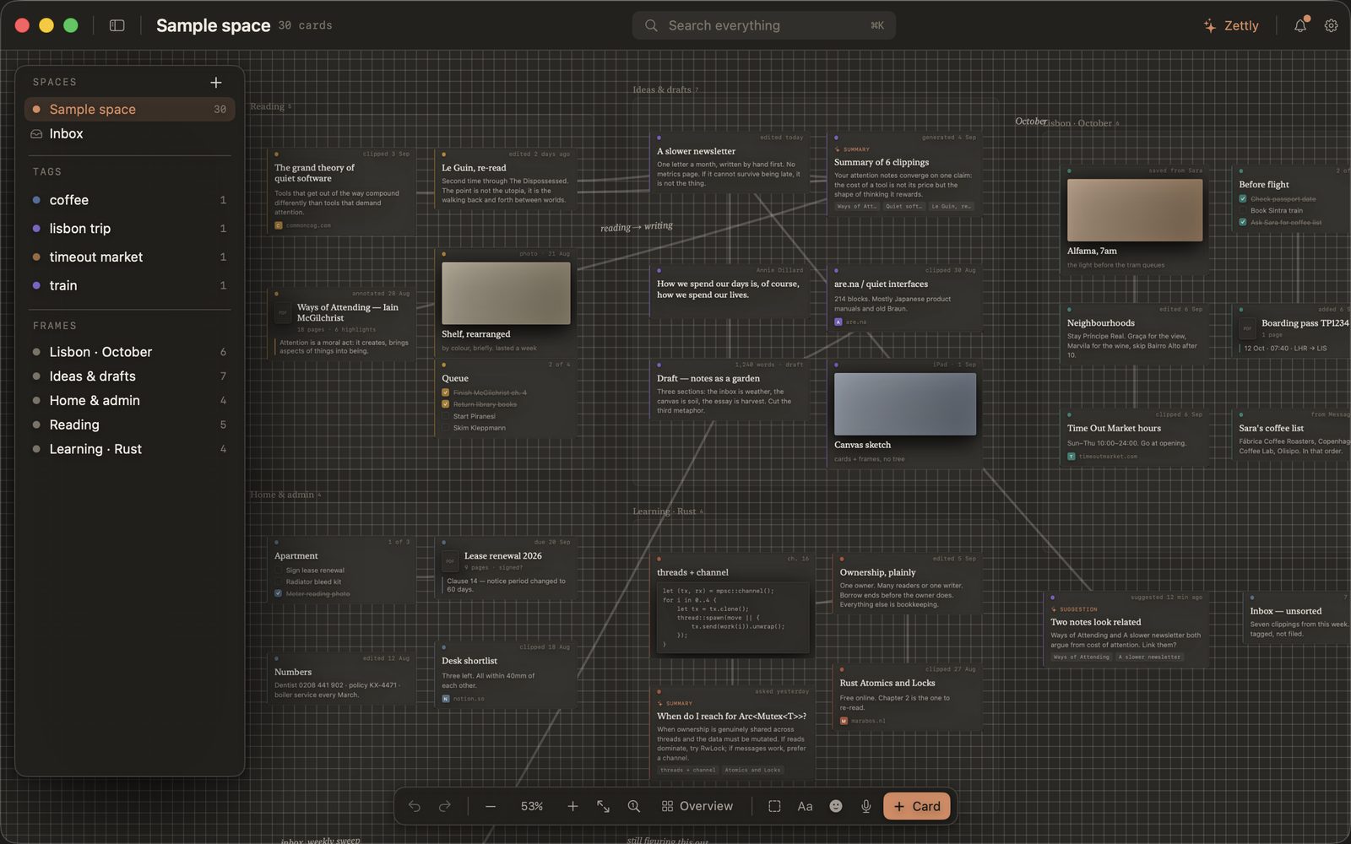Zoom out with the minus icon
1351x844 pixels.
pos(491,806)
